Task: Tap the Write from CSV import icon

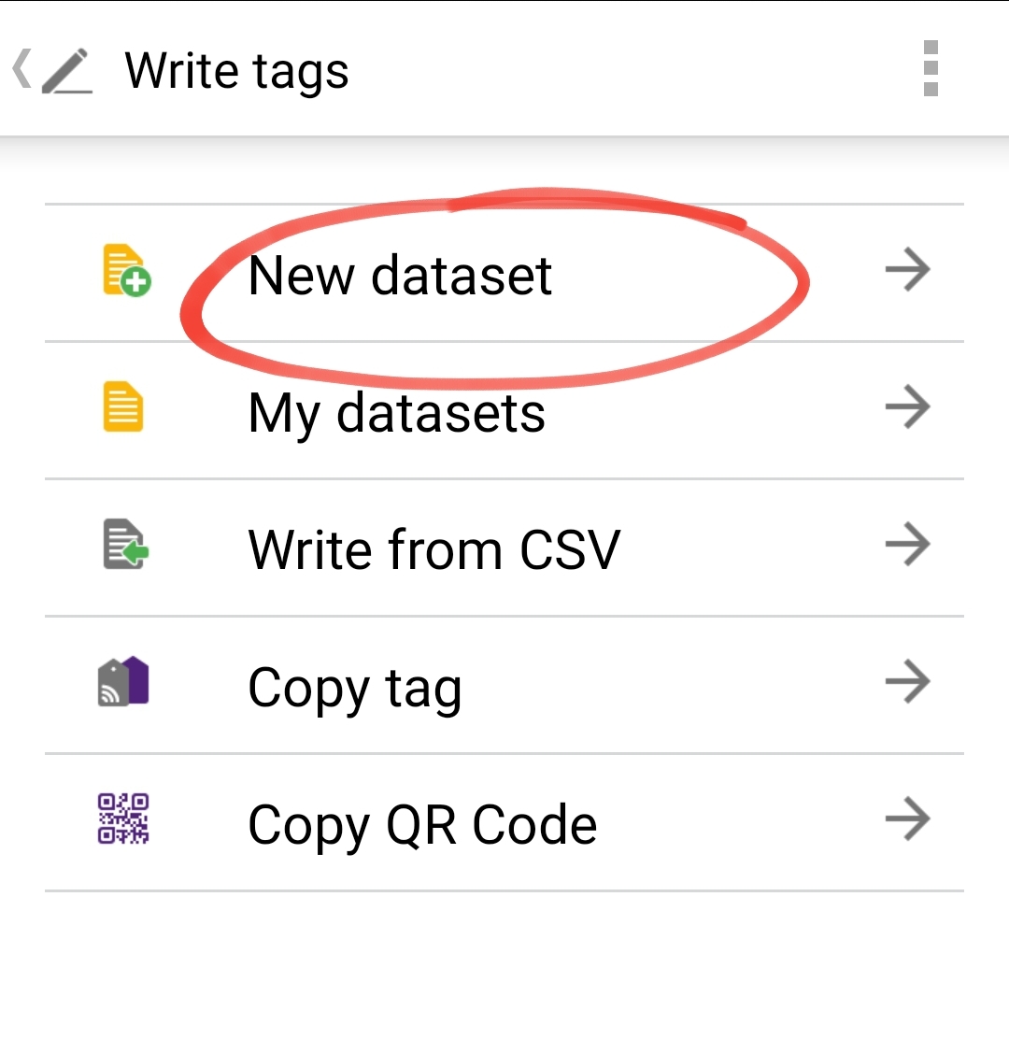Action: point(126,544)
